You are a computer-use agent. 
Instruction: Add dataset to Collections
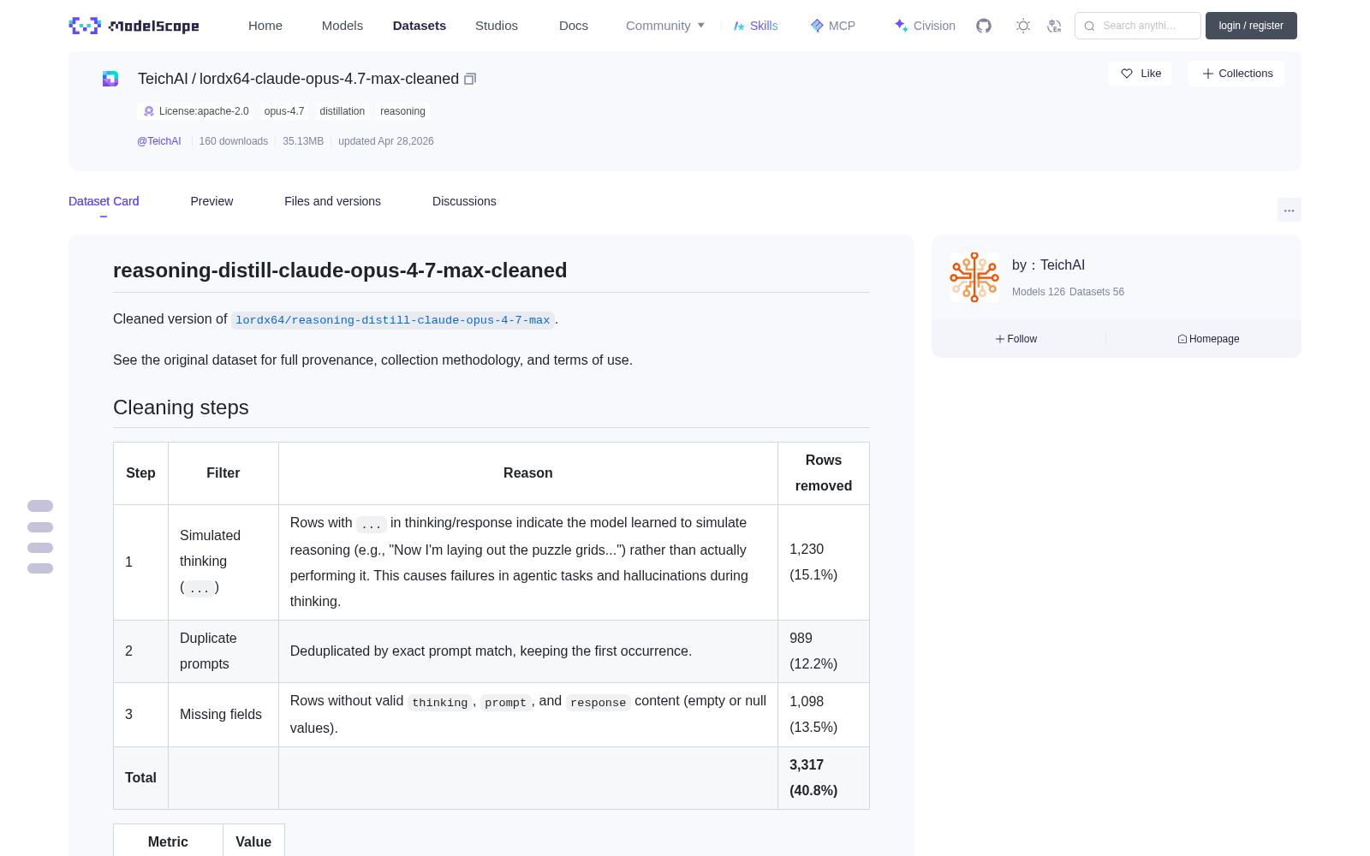pos(1236,74)
